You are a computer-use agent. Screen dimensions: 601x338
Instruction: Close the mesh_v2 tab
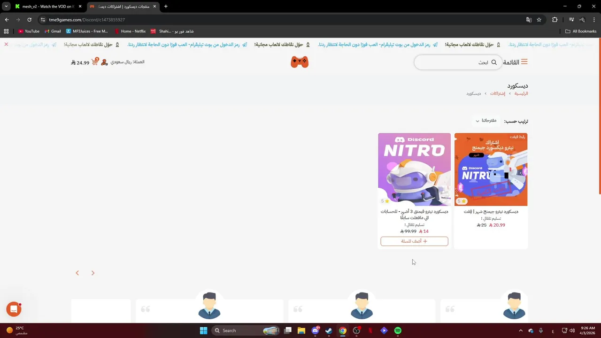[x=80, y=7]
